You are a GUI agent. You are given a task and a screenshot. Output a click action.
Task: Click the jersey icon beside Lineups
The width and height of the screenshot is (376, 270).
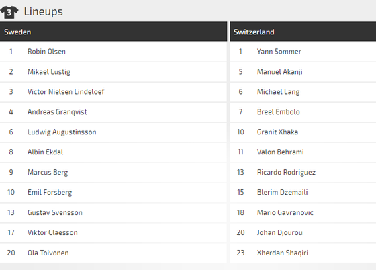[9, 12]
